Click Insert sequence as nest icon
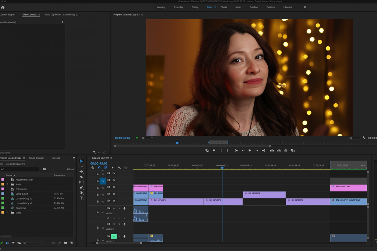The width and height of the screenshot is (377, 251). tap(92, 168)
